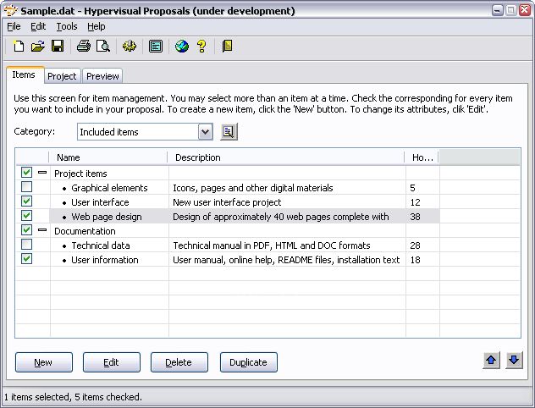Open the Tools menu
The height and width of the screenshot is (408, 535).
pos(66,26)
